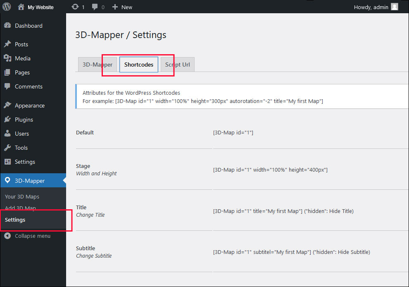Open Comments in the sidebar
409x287 pixels.
point(29,87)
